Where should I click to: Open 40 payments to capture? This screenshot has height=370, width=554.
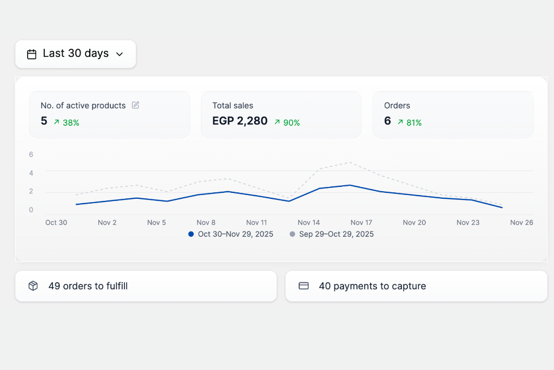pyautogui.click(x=415, y=285)
